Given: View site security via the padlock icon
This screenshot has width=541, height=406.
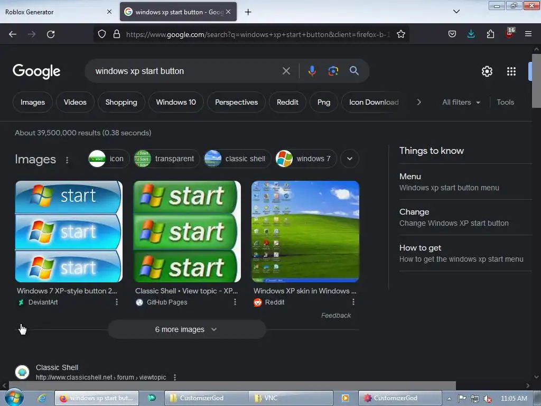Looking at the screenshot, I should pyautogui.click(x=117, y=34).
